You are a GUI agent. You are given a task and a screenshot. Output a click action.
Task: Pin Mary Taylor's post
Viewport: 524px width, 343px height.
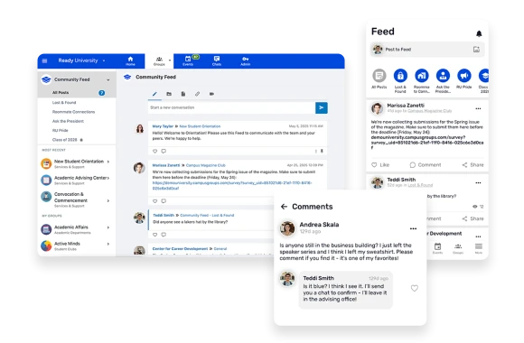coord(322,151)
